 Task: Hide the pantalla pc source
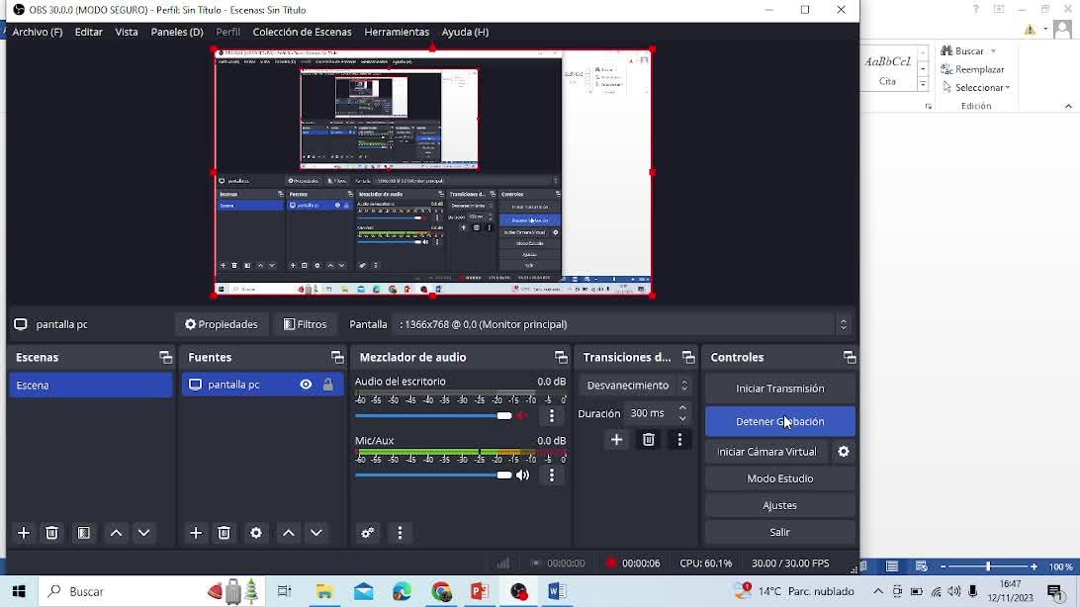[306, 385]
